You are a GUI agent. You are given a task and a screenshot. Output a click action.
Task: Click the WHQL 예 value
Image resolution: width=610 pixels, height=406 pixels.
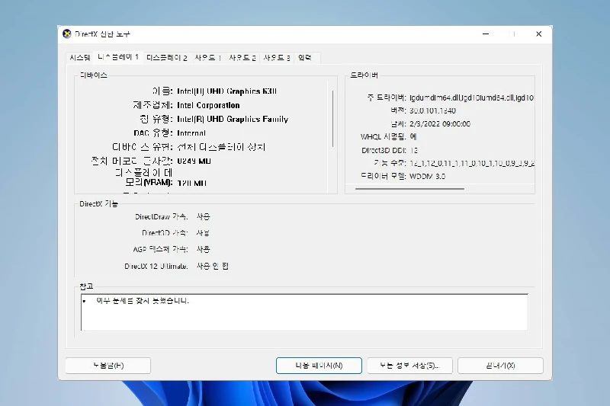click(x=413, y=137)
